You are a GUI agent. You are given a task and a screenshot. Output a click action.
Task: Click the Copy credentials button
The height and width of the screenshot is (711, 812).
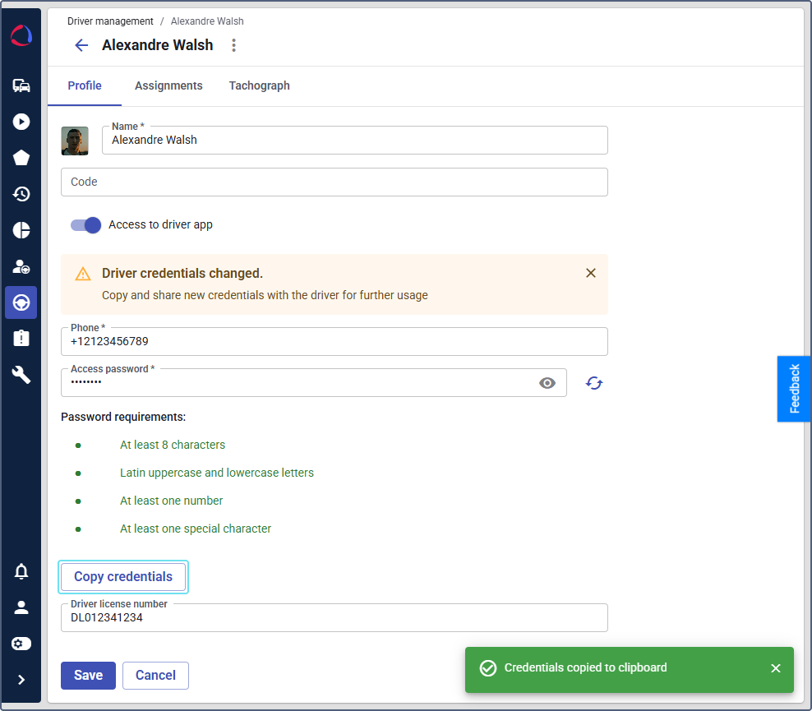[123, 576]
